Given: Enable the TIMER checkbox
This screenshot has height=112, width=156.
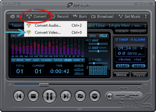Looking at the screenshot, I should pos(117,40).
